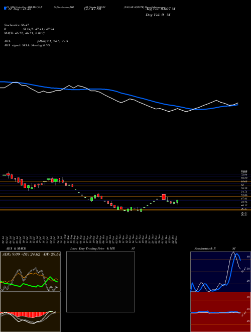Image resolution: width=251 pixels, height=332 pixels.
Task: Click the 'ADX signal: SELL Slowing @ 5%' text
Action: pos(27,45)
